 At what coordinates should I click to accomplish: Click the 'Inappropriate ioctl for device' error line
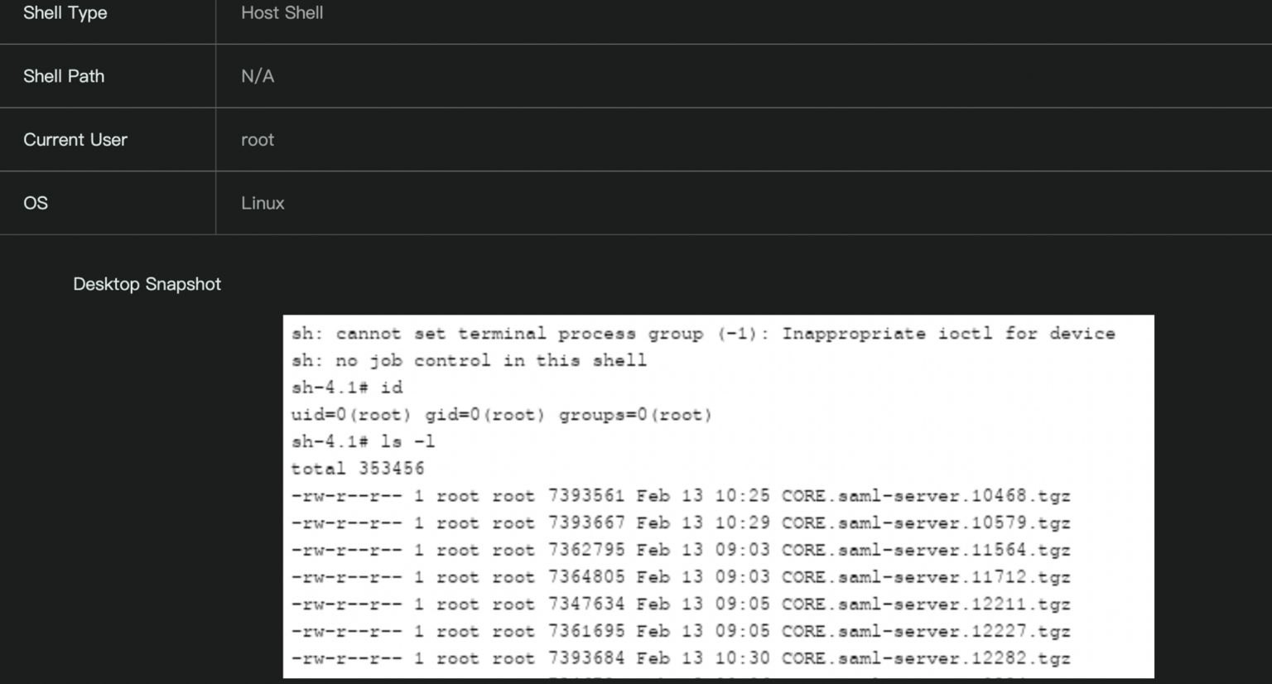pos(702,334)
